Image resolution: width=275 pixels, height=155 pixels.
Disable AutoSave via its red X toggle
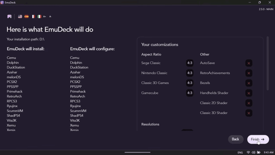pyautogui.click(x=248, y=63)
